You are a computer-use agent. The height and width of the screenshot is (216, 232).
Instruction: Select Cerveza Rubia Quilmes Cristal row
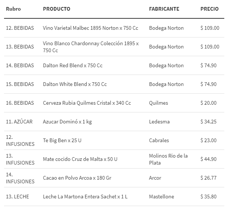tap(87, 103)
